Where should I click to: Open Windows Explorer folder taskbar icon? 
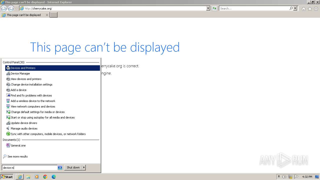28,177
